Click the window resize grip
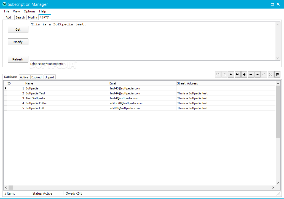Viewport: 284px width, 199px height. pyautogui.click(x=278, y=194)
